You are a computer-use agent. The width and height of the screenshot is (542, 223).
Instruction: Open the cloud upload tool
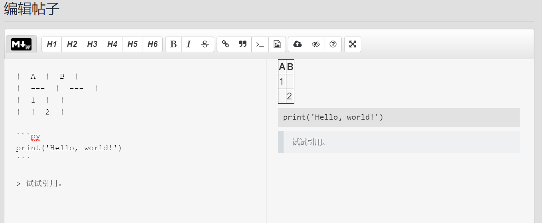click(298, 44)
